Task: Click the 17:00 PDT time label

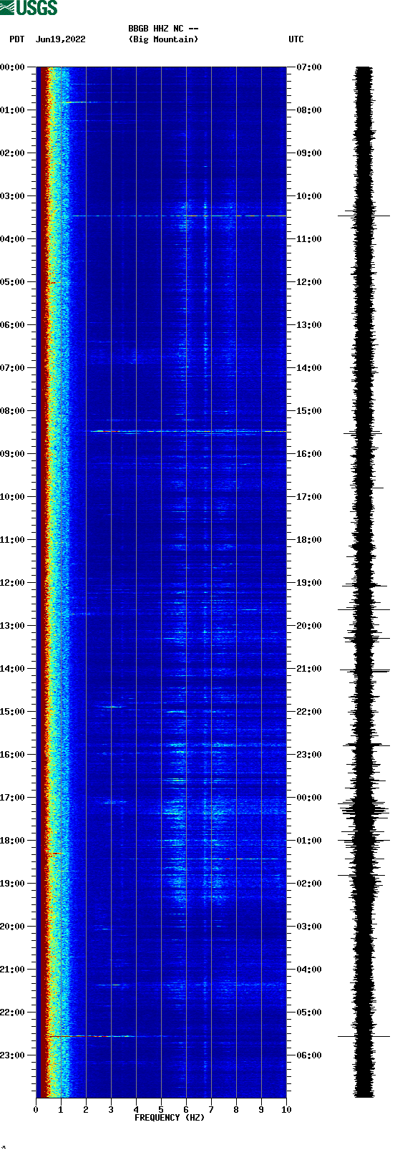Action: tap(12, 798)
